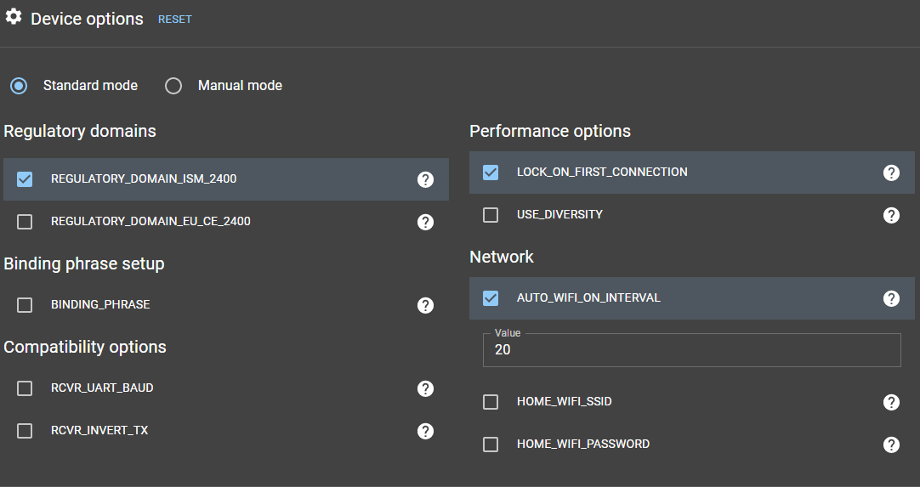Show help icon for REGULATORY_DOMAIN_EU_CE_2400
This screenshot has width=920, height=487.
coord(425,222)
